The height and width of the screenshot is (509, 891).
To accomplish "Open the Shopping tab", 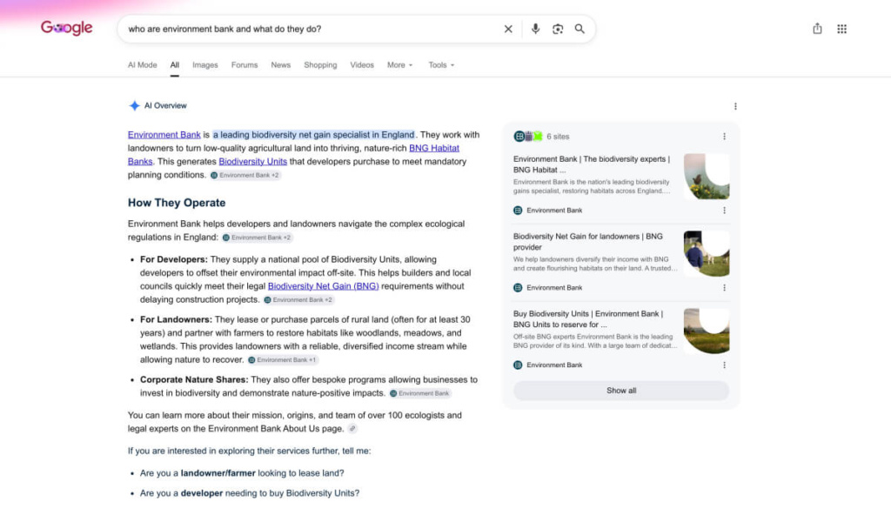I will pos(320,64).
